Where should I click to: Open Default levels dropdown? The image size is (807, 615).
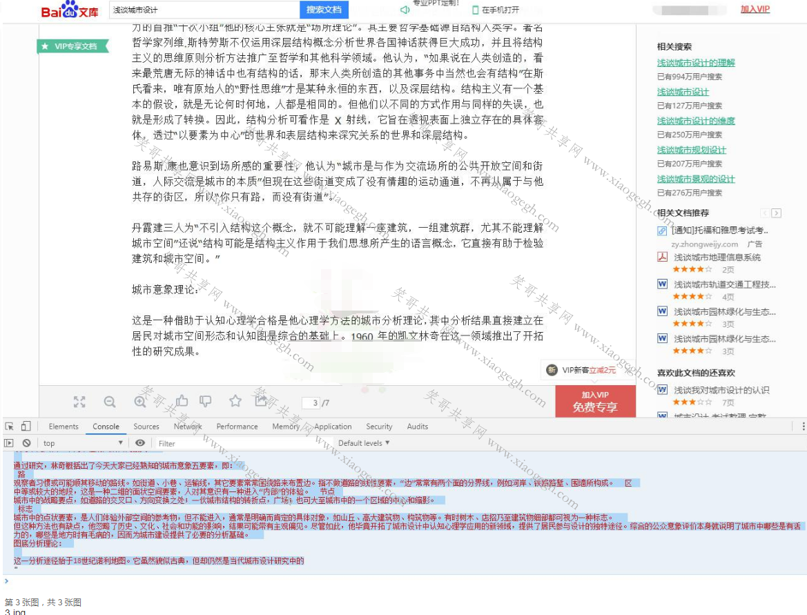tap(363, 443)
